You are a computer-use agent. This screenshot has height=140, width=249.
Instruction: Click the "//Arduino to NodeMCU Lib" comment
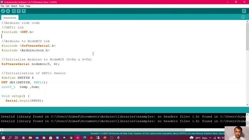coord(26,41)
